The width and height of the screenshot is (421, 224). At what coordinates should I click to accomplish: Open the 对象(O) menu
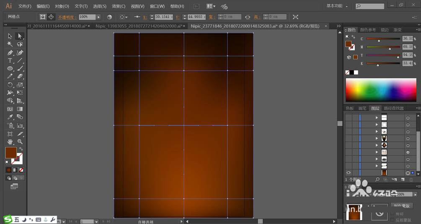62,6
